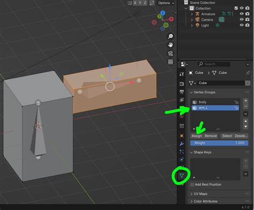Pin the properties editor context
This screenshot has width=254, height=210.
248,73
